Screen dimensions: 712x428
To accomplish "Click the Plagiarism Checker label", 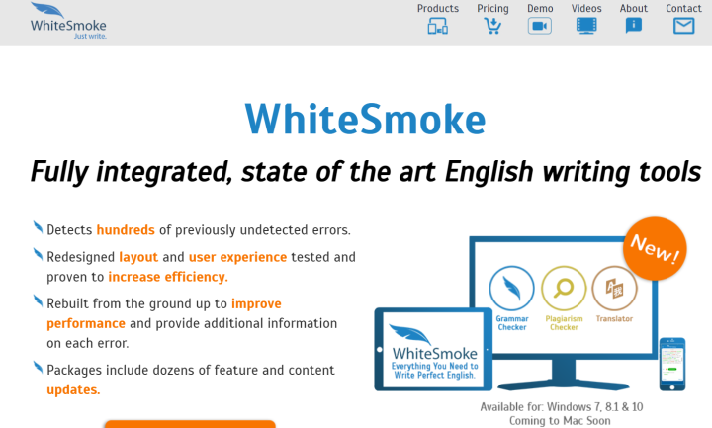I will pos(564,322).
